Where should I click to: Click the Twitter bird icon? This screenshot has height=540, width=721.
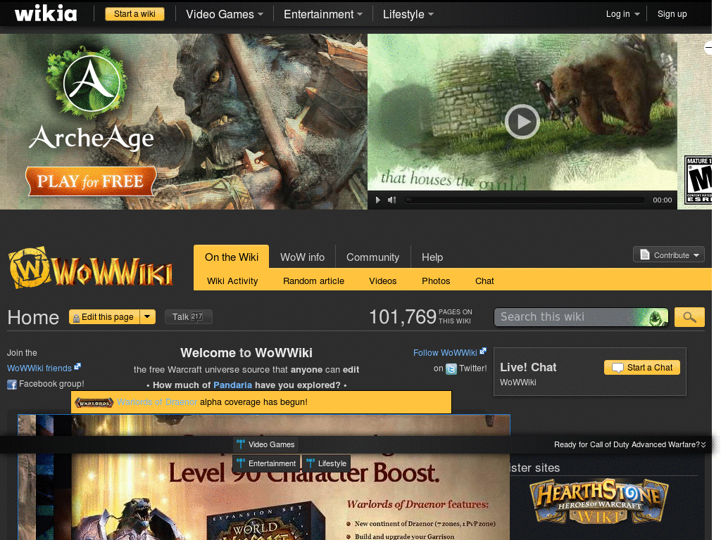click(x=451, y=368)
